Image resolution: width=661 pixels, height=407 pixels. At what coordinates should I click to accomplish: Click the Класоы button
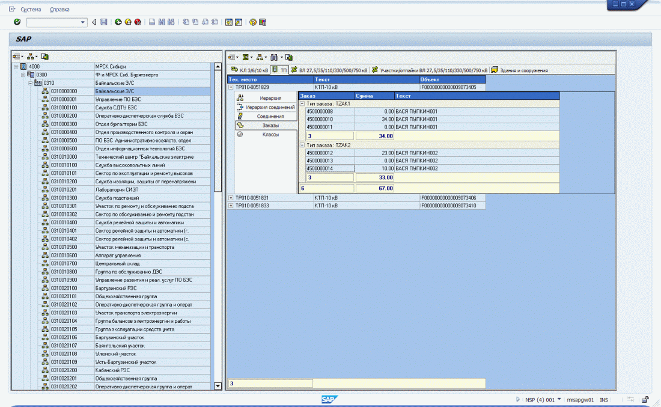point(266,135)
